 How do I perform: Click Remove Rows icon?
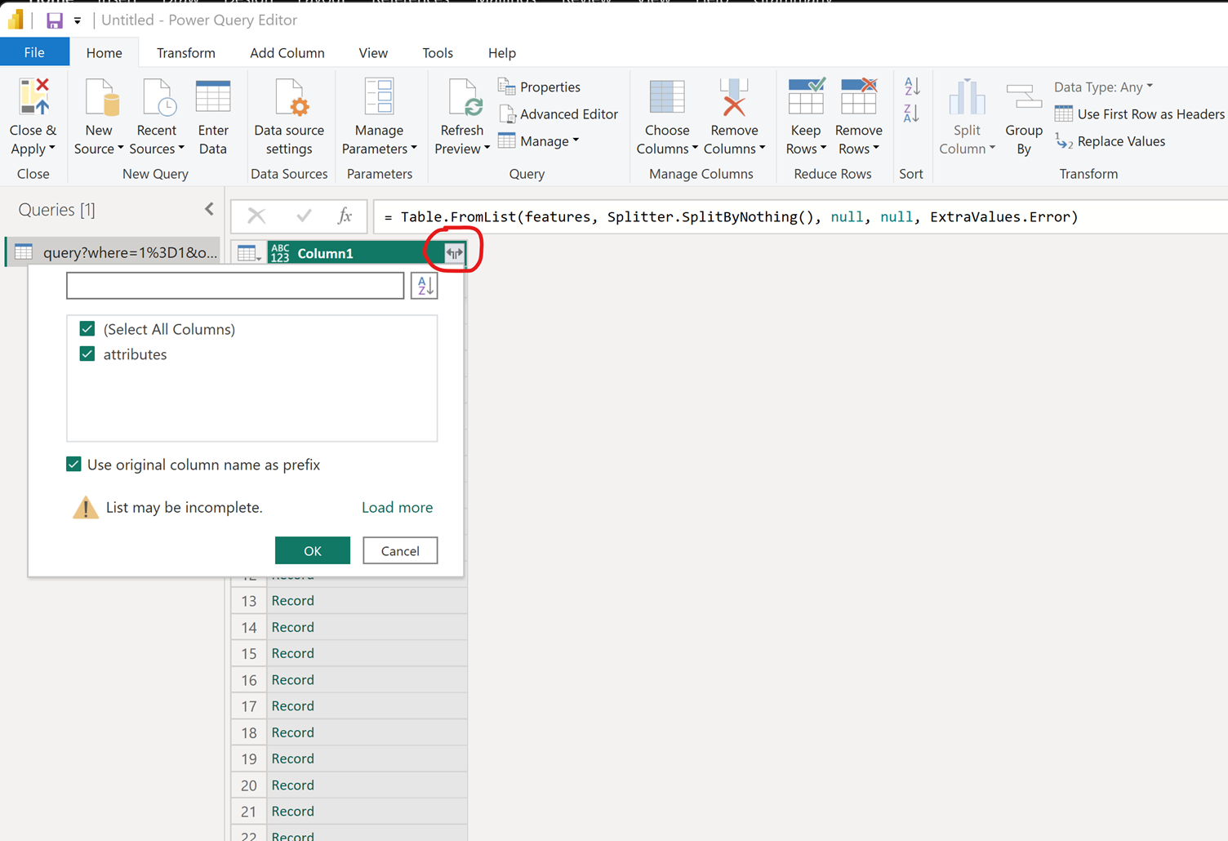click(x=859, y=98)
